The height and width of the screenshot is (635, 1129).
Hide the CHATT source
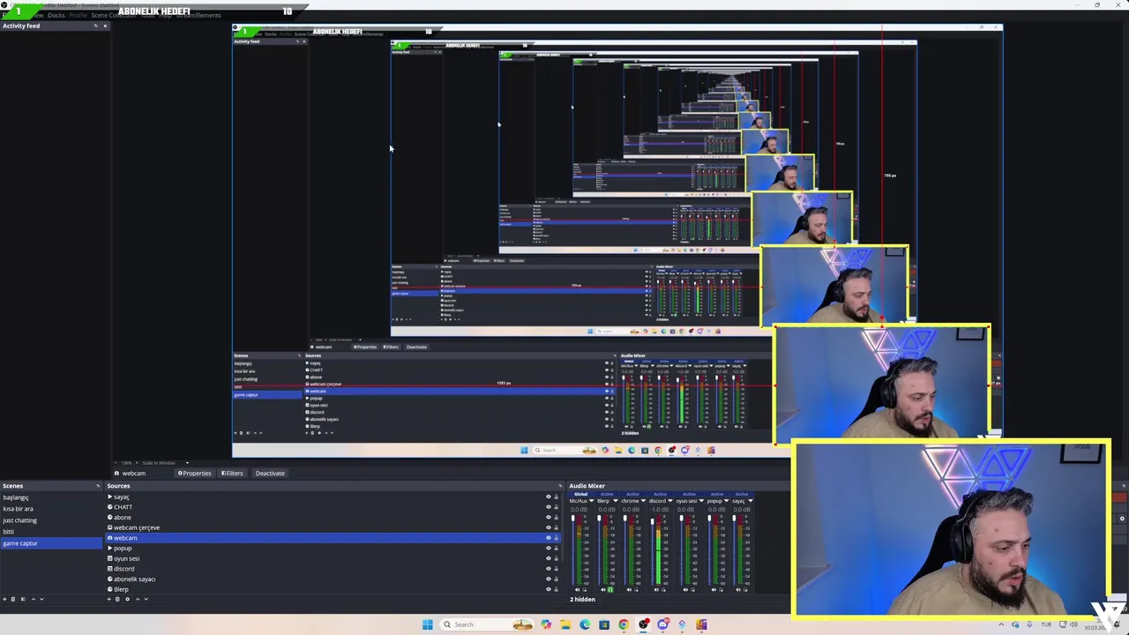[548, 507]
